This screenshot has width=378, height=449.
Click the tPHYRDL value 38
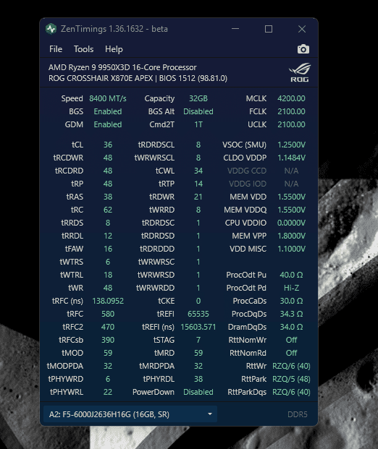(198, 379)
